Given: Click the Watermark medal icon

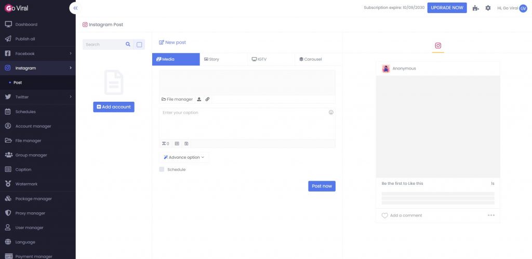Looking at the screenshot, I should coord(8,184).
